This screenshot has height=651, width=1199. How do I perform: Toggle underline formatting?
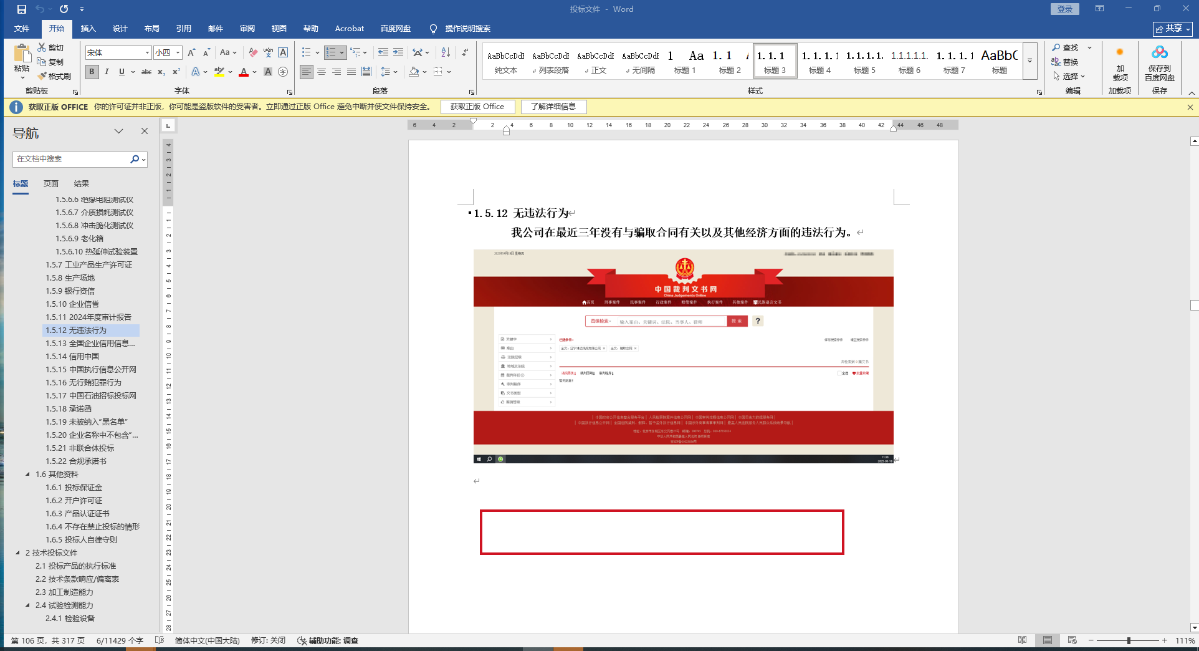coord(122,72)
